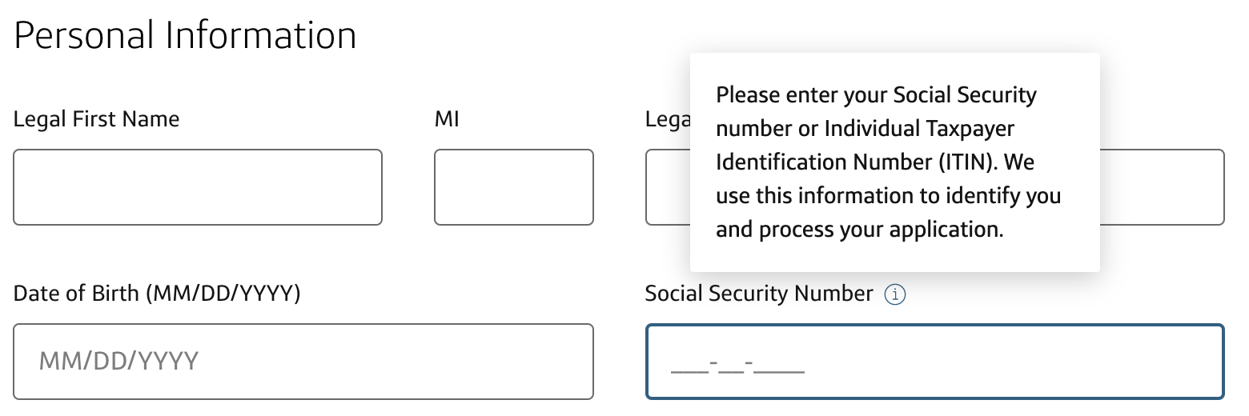Focus the Legal First Name field
1249x416 pixels.
[198, 187]
